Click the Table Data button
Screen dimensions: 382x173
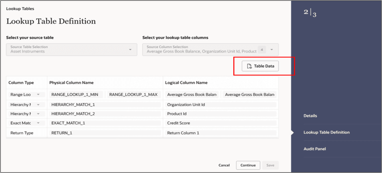(260, 66)
